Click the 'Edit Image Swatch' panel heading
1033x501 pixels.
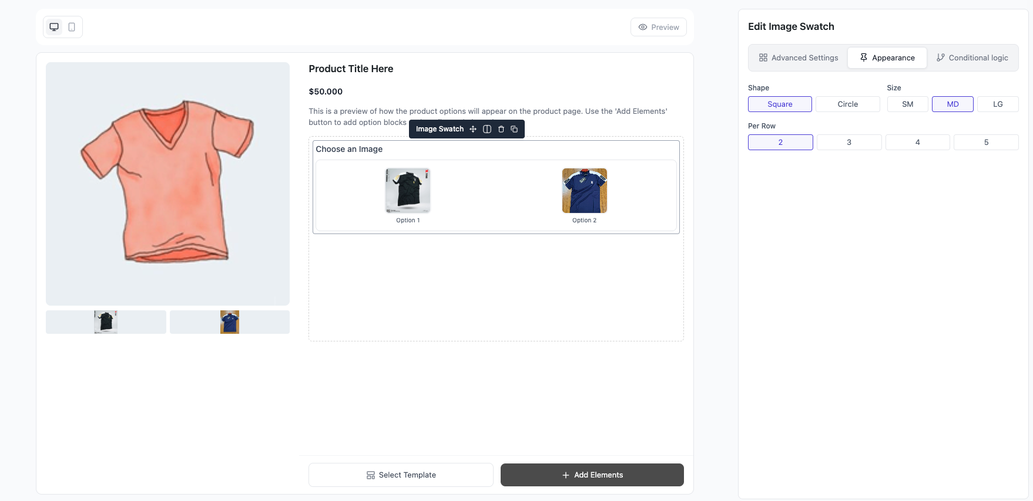pos(791,26)
